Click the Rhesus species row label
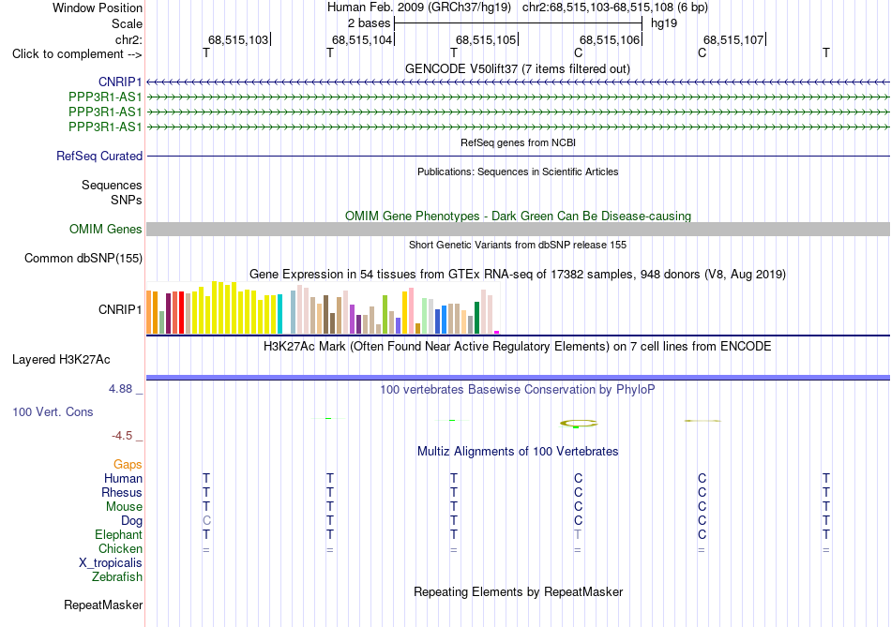 122,493
